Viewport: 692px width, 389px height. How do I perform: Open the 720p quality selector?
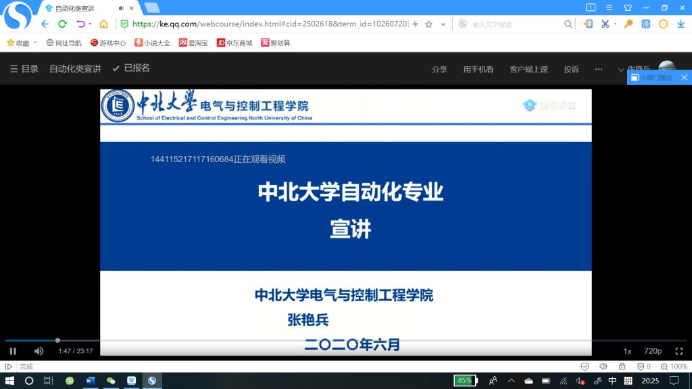pos(652,351)
